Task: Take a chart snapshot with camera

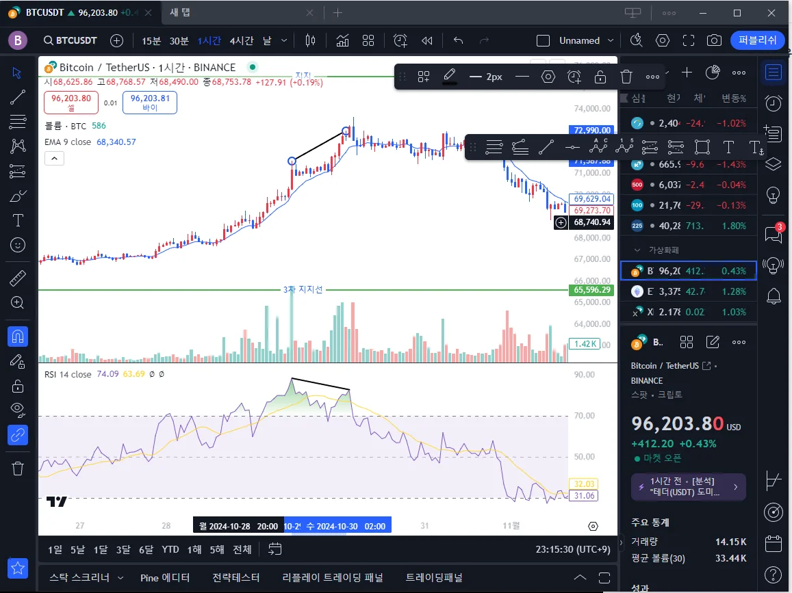Action: (714, 40)
